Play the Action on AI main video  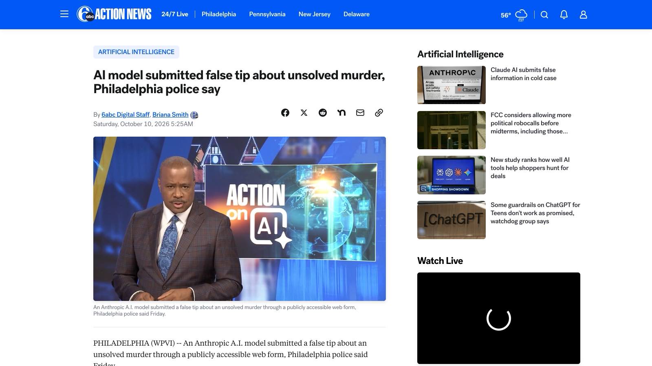pyautogui.click(x=240, y=219)
